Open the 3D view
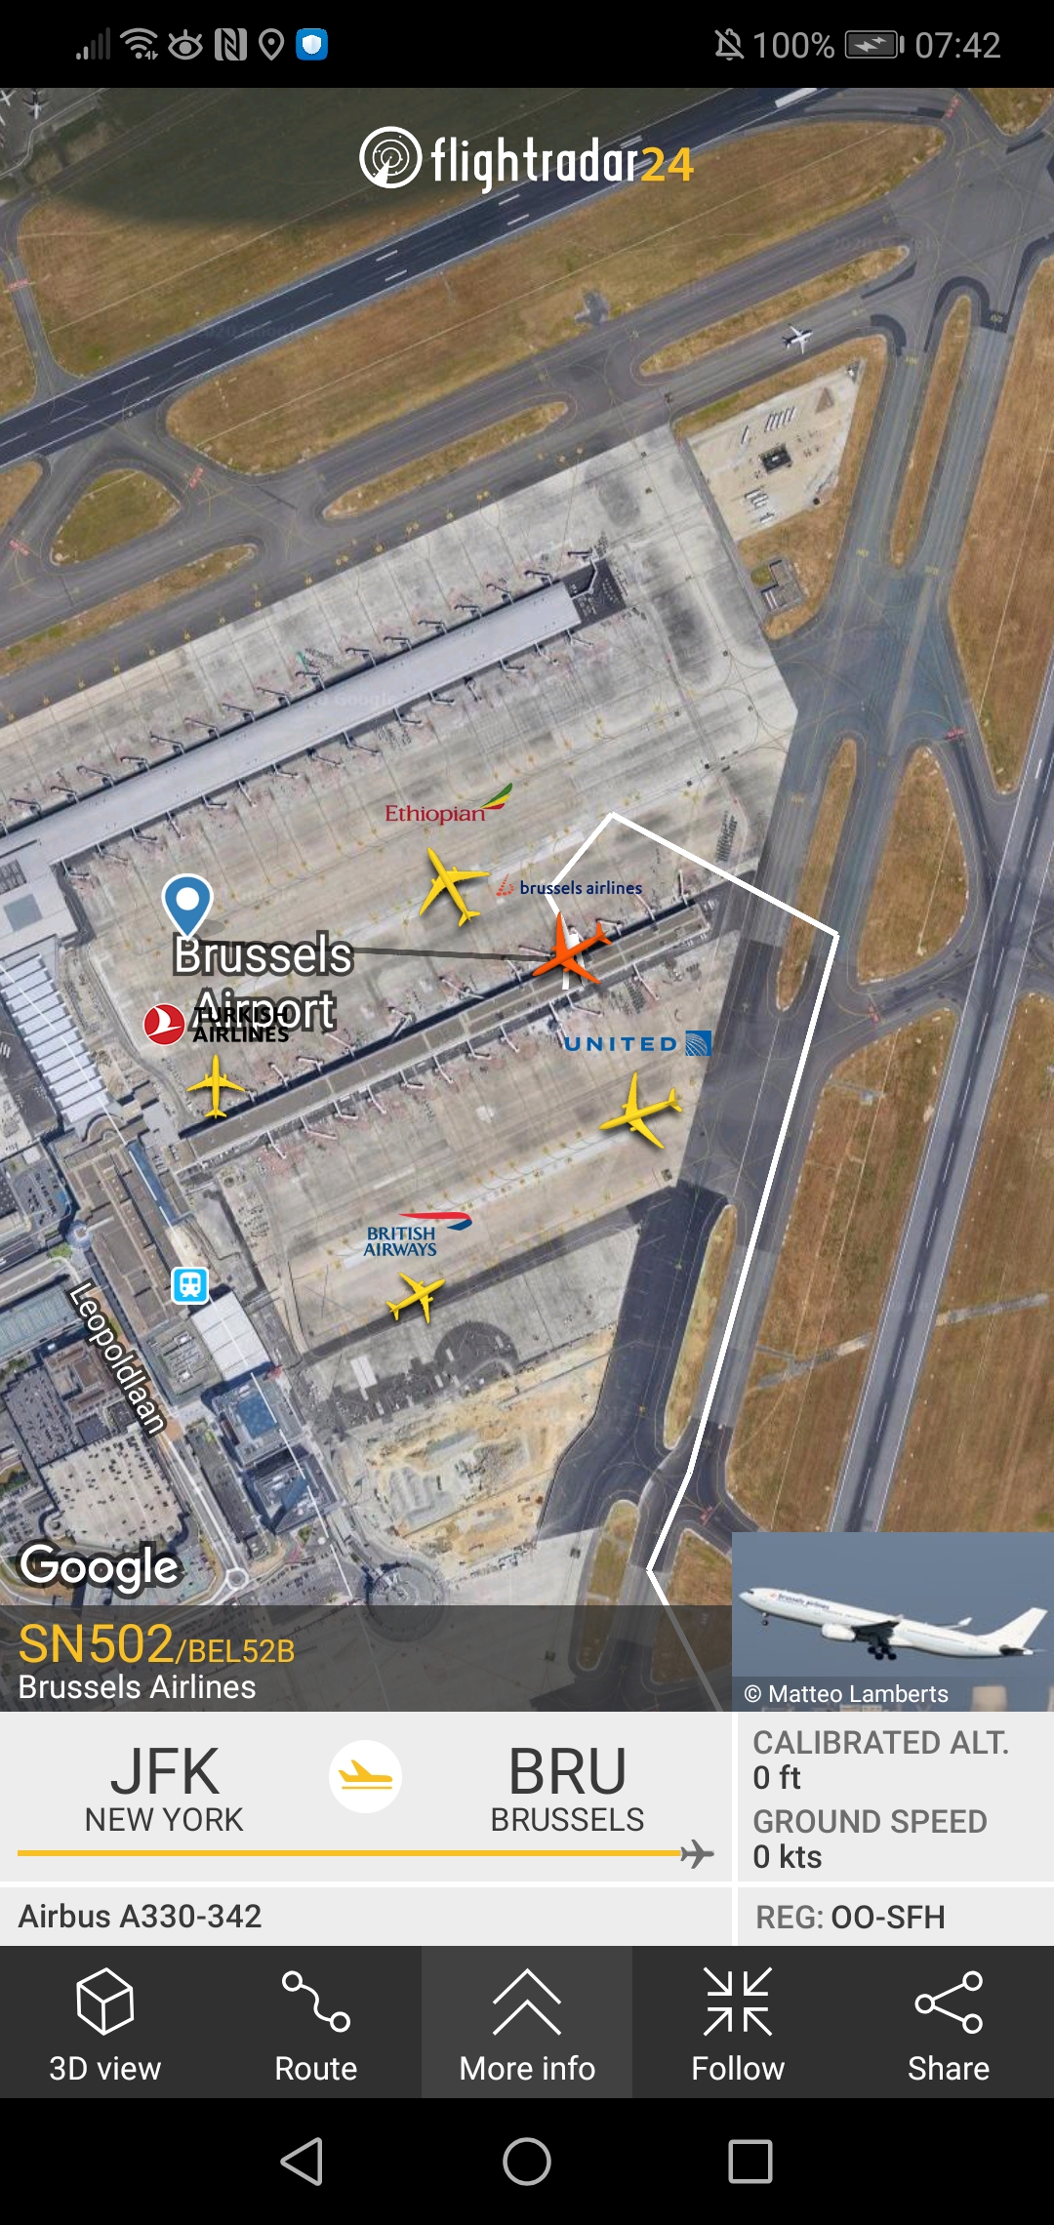1054x2225 pixels. tap(105, 2023)
